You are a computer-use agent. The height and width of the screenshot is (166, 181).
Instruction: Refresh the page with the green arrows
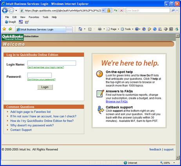(116, 11)
